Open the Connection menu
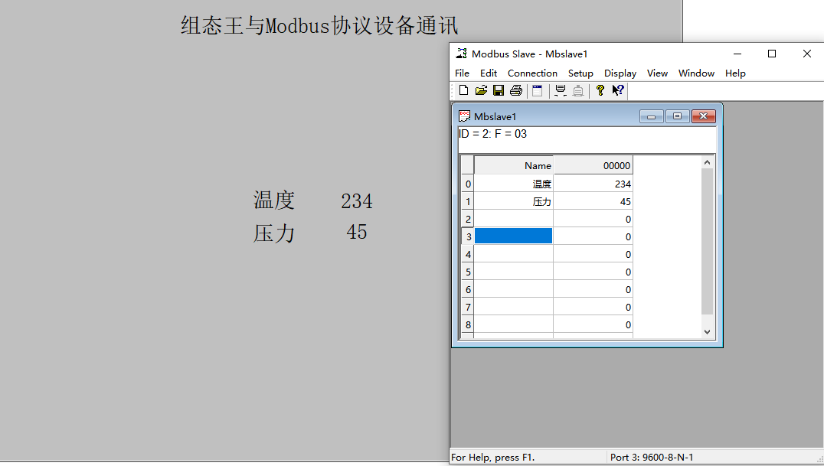The width and height of the screenshot is (824, 466). [532, 73]
